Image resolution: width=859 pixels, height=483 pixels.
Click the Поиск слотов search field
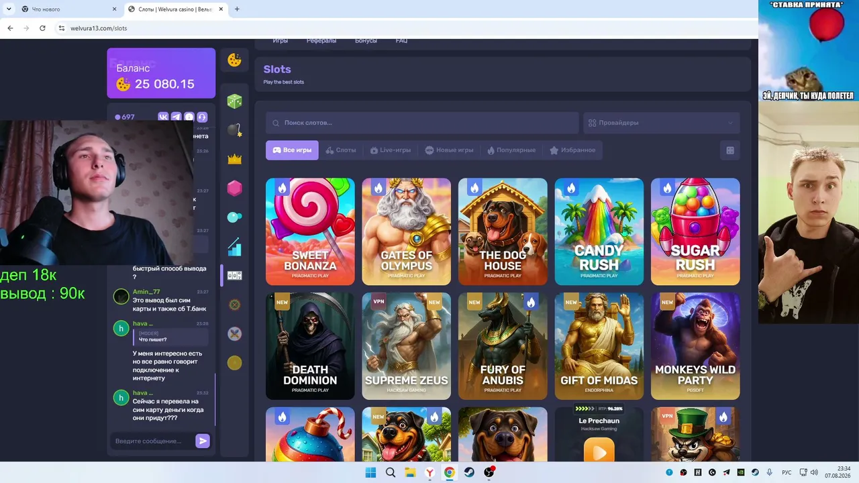[x=422, y=123]
